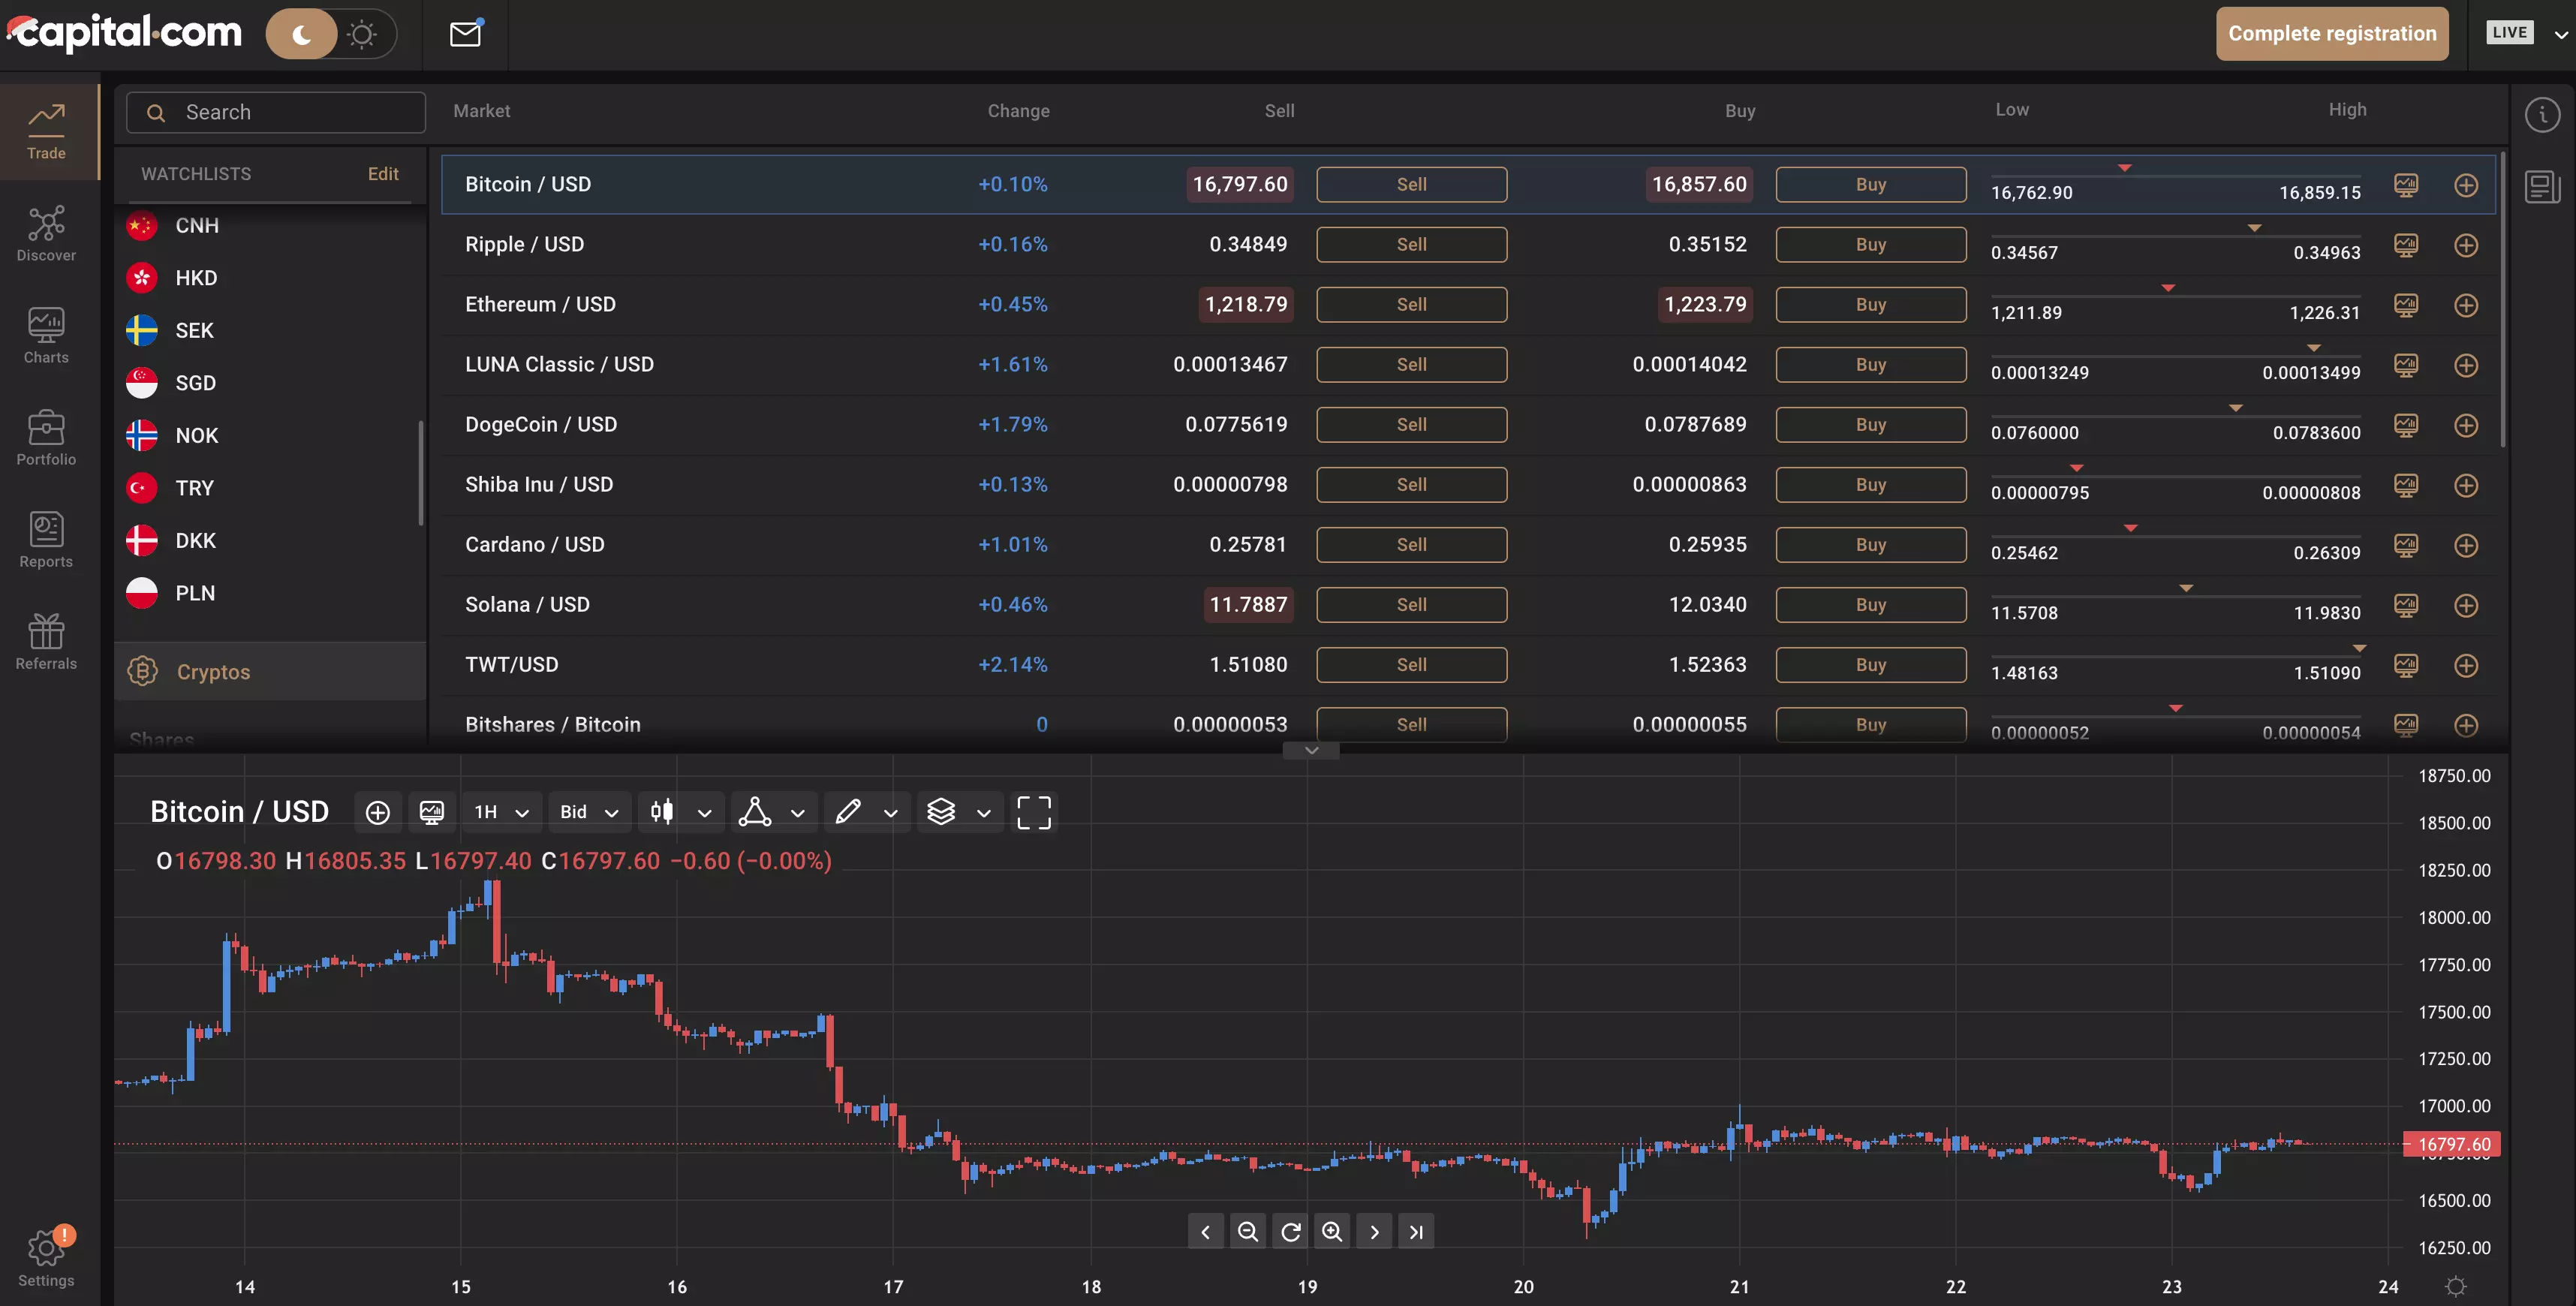Buy DogeCoin / USD

pos(1871,425)
